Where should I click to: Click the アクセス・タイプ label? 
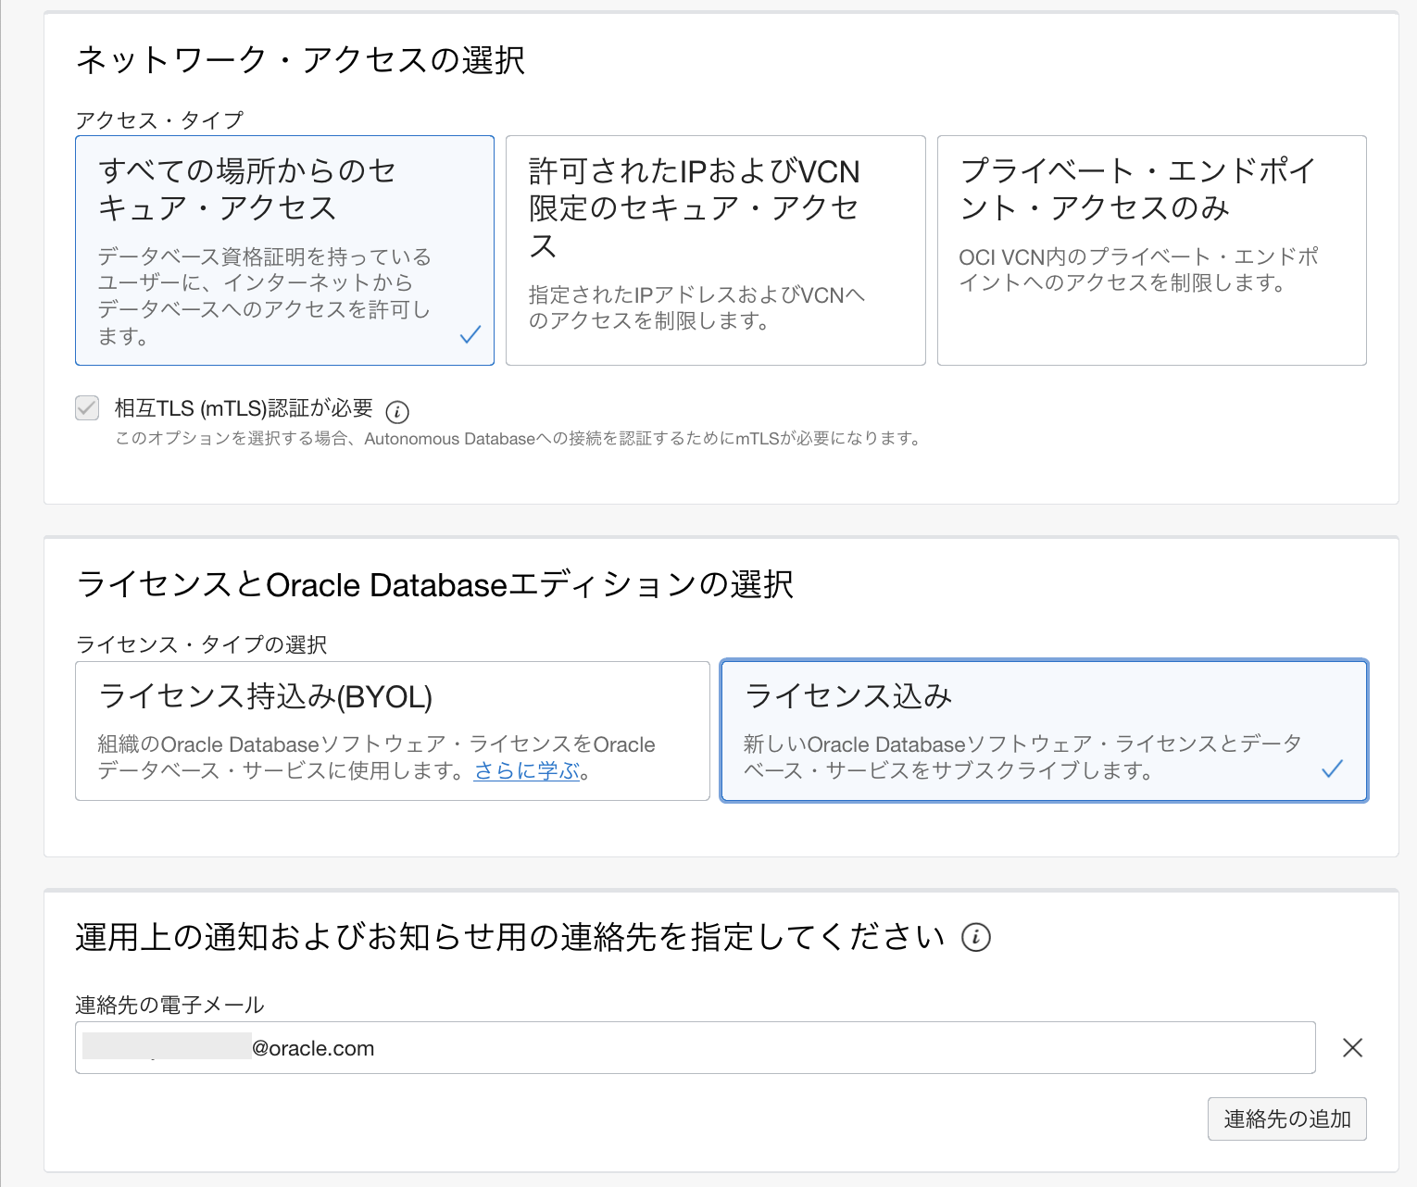(159, 119)
